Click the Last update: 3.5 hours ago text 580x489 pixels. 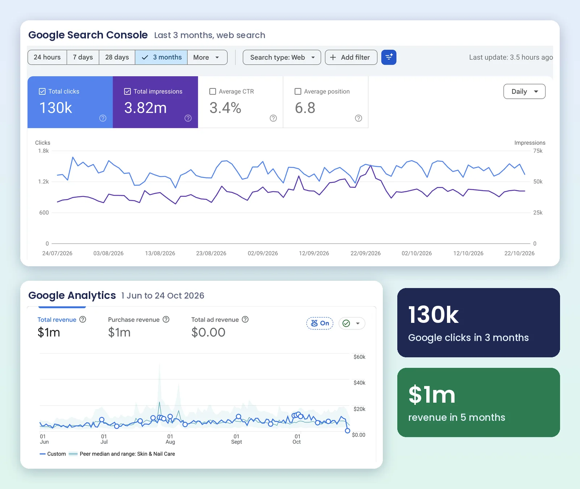tap(511, 57)
